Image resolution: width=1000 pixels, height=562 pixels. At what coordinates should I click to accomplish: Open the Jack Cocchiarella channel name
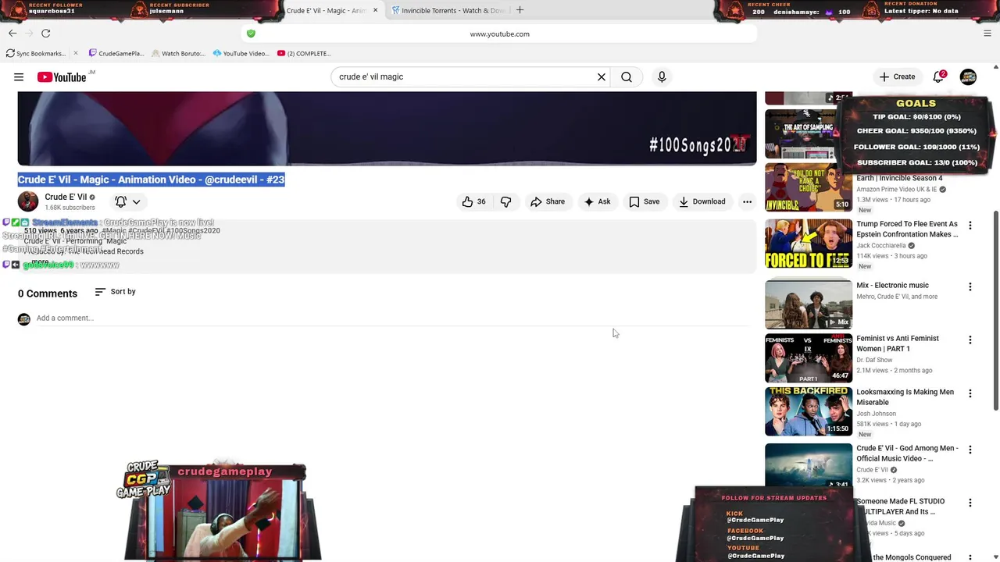881,245
